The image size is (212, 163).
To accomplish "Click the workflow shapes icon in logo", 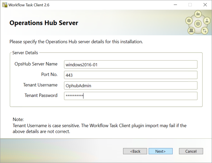I will click(204, 30).
